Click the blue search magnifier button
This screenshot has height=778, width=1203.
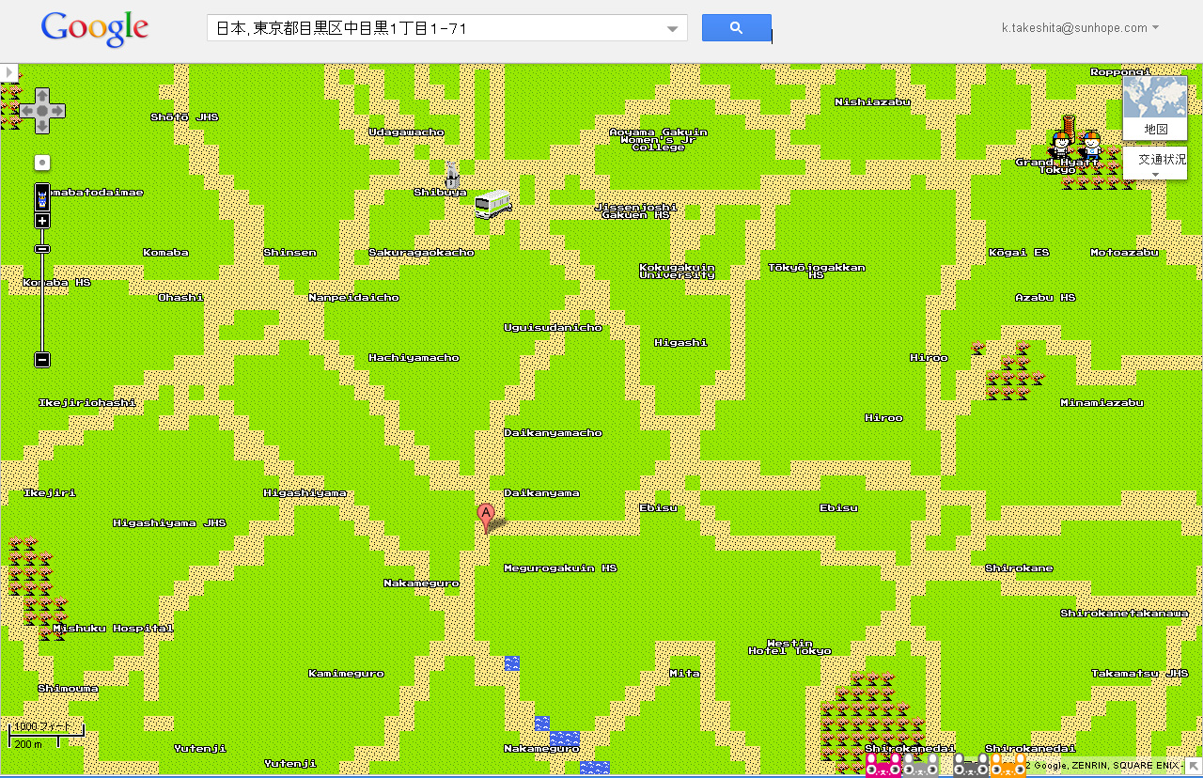tap(737, 28)
